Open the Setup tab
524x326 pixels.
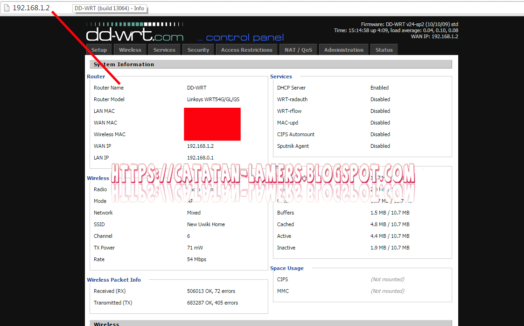(x=99, y=50)
